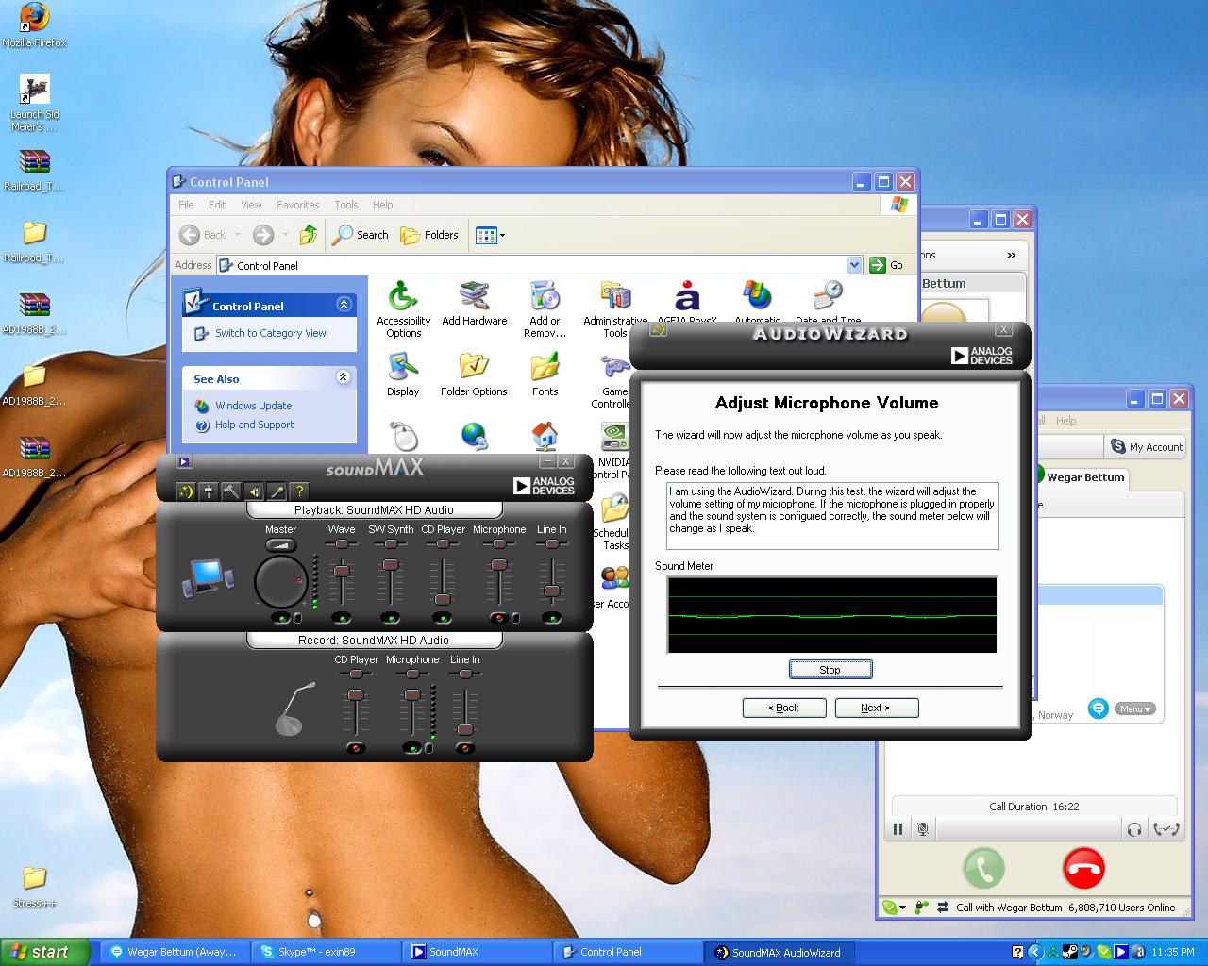Mute the SW Synth playback channel
Screen dimensions: 1208x966
coord(390,619)
